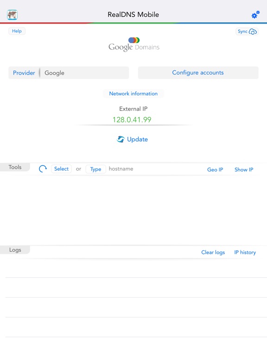Click the external IP 128.0.41.99
Screen dimensions: 267x356
coord(132,120)
